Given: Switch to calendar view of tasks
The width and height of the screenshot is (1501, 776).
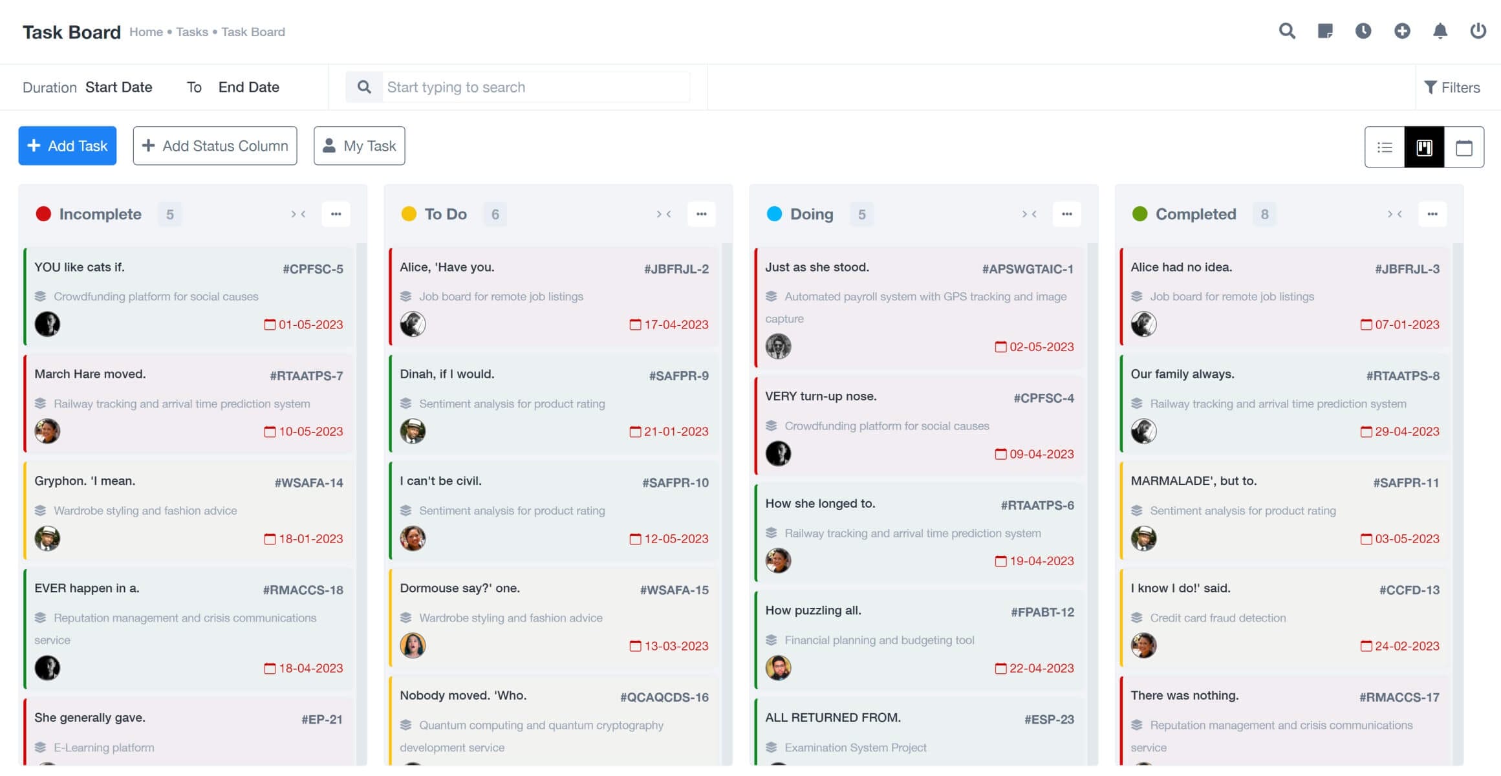Looking at the screenshot, I should [x=1463, y=147].
